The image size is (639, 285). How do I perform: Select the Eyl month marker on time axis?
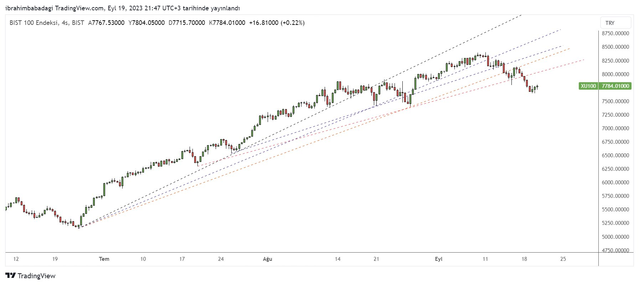click(439, 259)
